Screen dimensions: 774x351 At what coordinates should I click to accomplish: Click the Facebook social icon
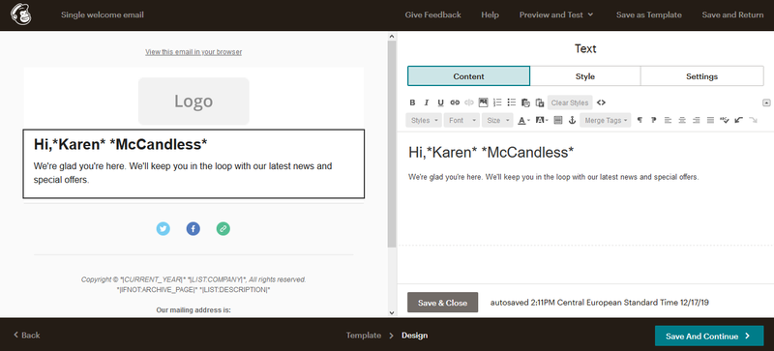click(193, 228)
